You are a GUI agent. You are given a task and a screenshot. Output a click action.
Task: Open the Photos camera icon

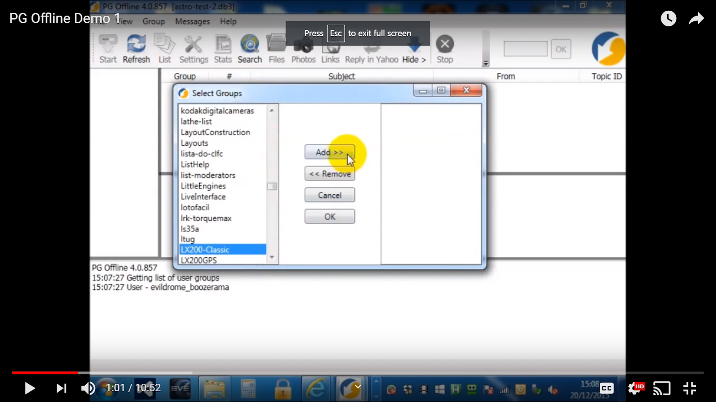[x=303, y=49]
